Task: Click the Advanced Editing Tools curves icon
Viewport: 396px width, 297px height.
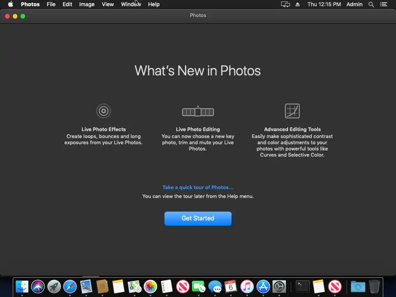Action: pyautogui.click(x=292, y=111)
